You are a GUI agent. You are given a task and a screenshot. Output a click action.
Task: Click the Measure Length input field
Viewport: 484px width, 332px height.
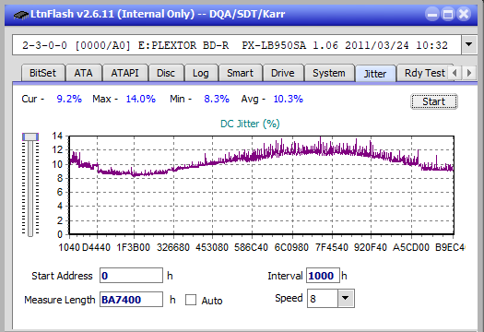131,300
